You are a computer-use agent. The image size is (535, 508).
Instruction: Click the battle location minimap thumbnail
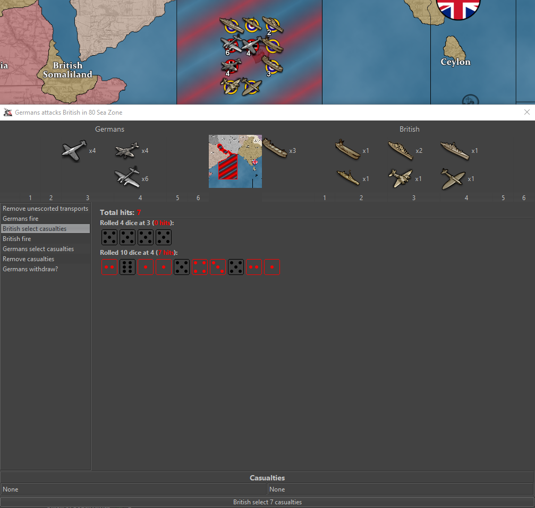click(235, 161)
